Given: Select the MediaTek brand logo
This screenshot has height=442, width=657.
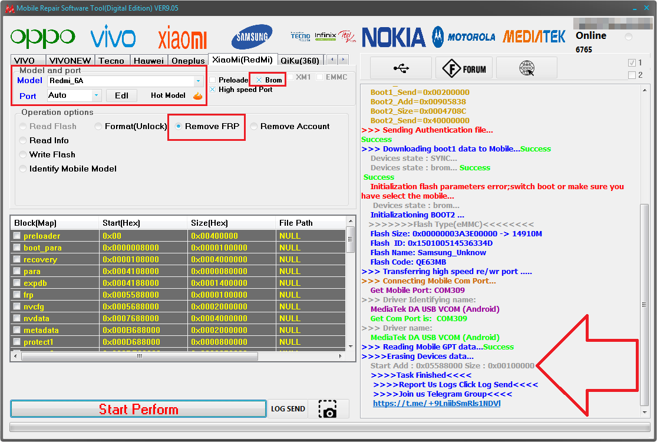Looking at the screenshot, I should pyautogui.click(x=534, y=37).
